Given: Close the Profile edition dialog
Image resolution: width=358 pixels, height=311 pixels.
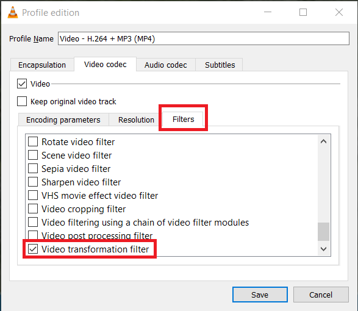Looking at the screenshot, I should [339, 12].
